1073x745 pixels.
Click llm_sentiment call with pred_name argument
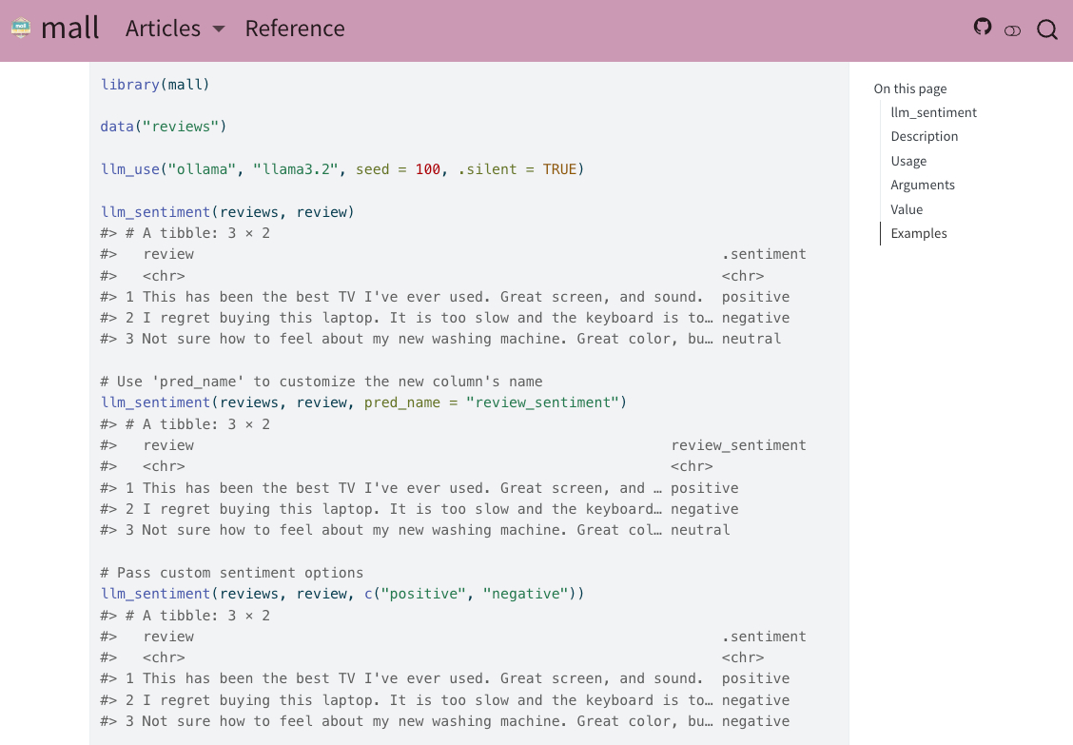155,402
